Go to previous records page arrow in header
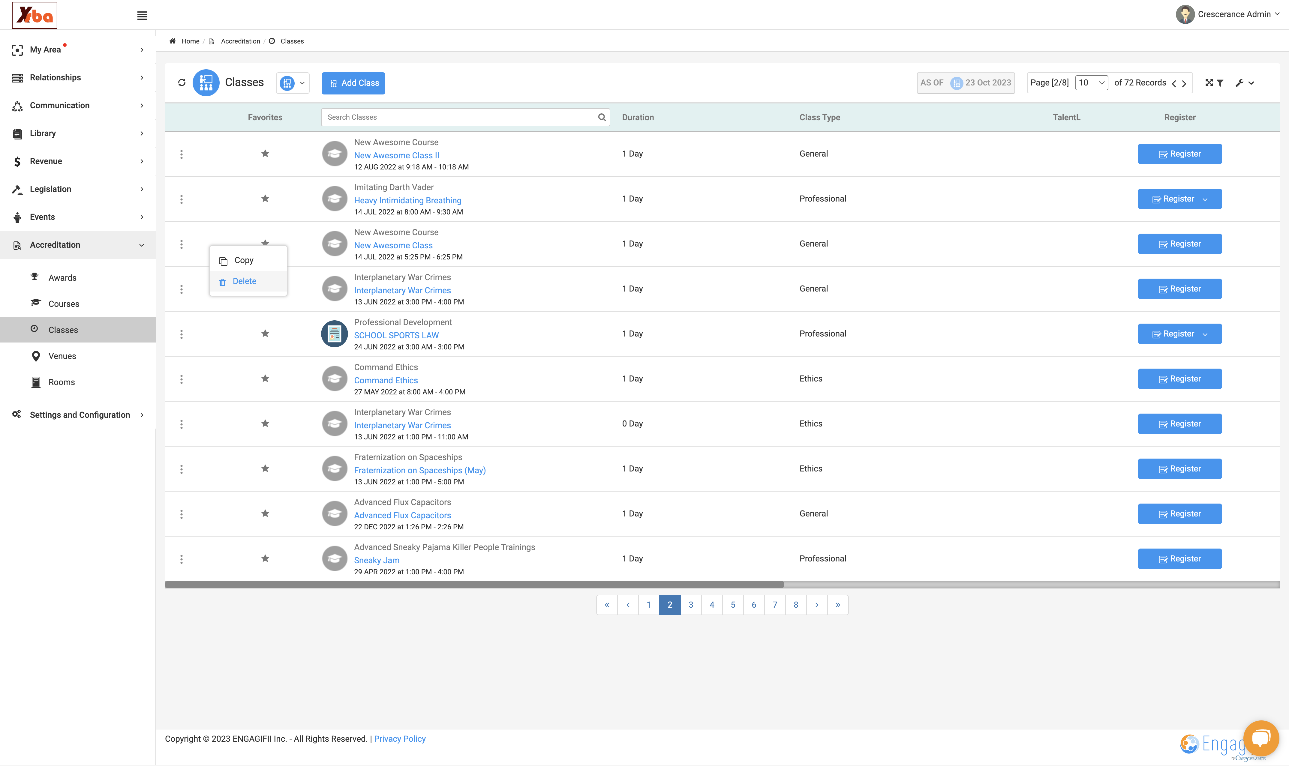Image resolution: width=1289 pixels, height=766 pixels. (x=1174, y=83)
